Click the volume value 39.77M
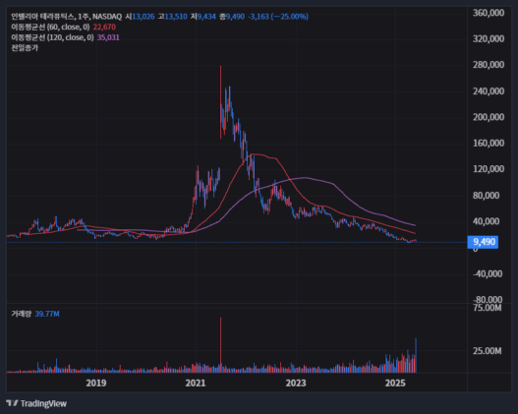 pyautogui.click(x=47, y=314)
